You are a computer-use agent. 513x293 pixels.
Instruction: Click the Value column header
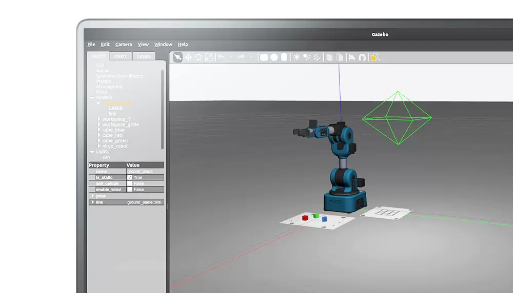[145, 165]
